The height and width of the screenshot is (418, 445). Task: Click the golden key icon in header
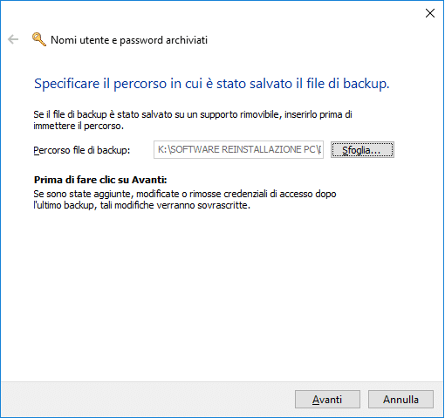pos(39,39)
